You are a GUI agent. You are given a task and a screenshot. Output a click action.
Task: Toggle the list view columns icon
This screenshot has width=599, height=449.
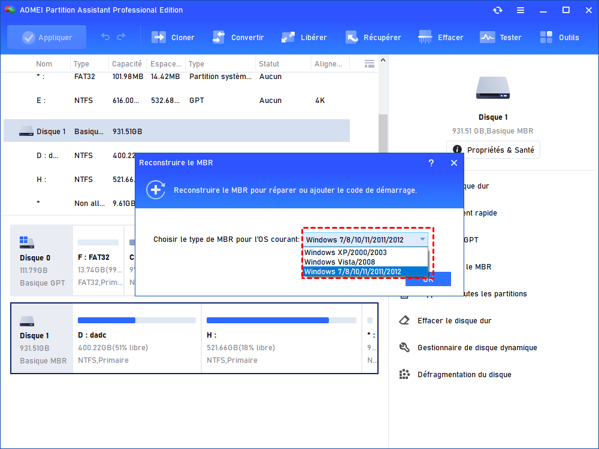(x=370, y=64)
